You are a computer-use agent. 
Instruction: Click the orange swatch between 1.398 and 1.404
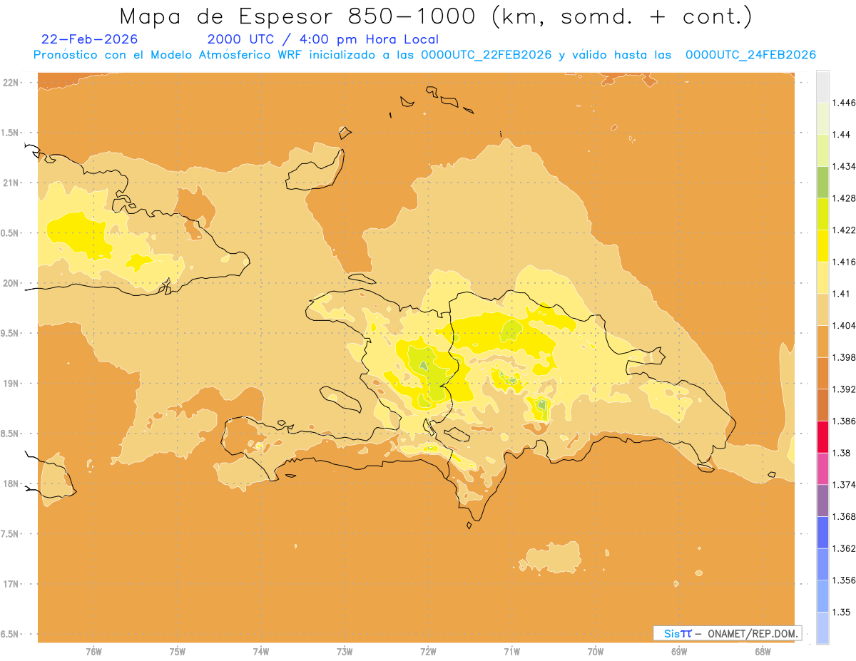coord(822,342)
